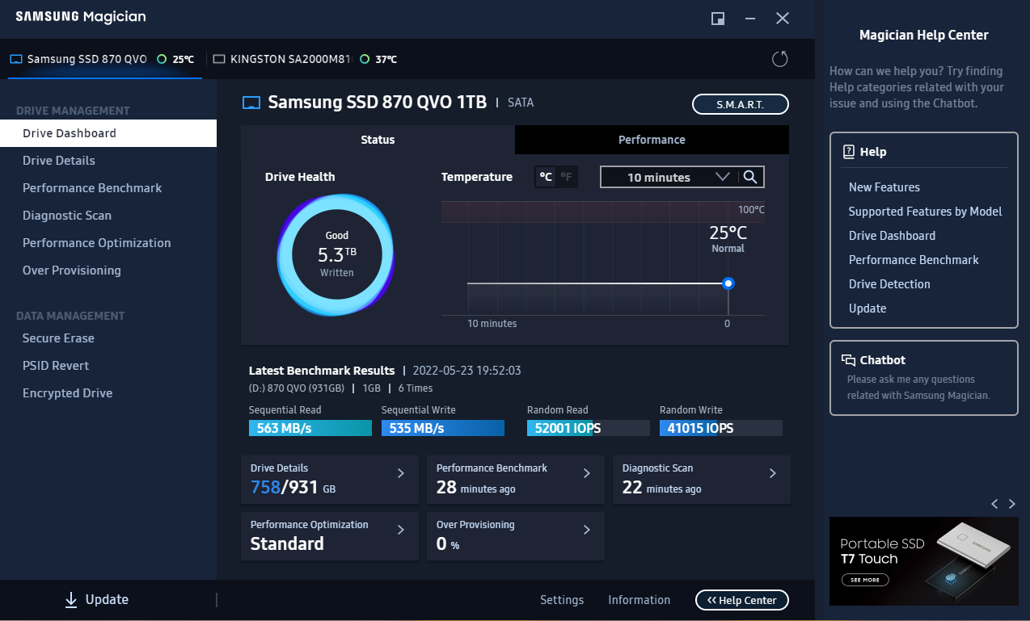Image resolution: width=1030 pixels, height=621 pixels.
Task: Click the benchmark timestamp 2022-05-23 19:52:03
Action: pyautogui.click(x=466, y=371)
